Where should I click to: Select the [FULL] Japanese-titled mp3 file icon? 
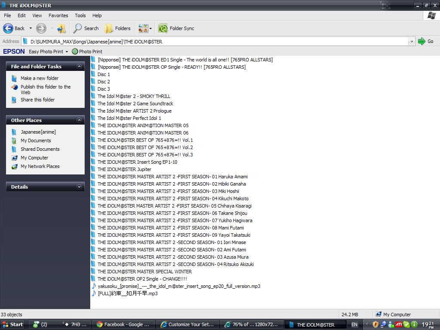[x=93, y=293]
